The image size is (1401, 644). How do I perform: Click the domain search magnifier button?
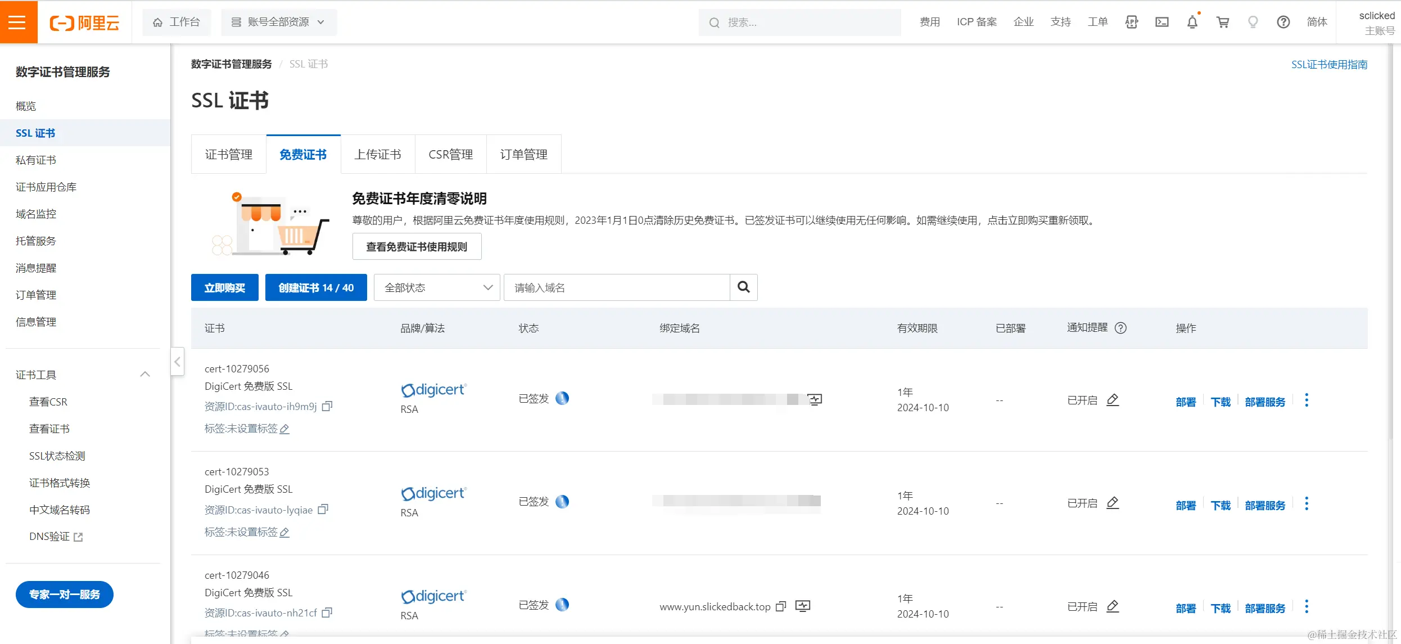point(743,287)
